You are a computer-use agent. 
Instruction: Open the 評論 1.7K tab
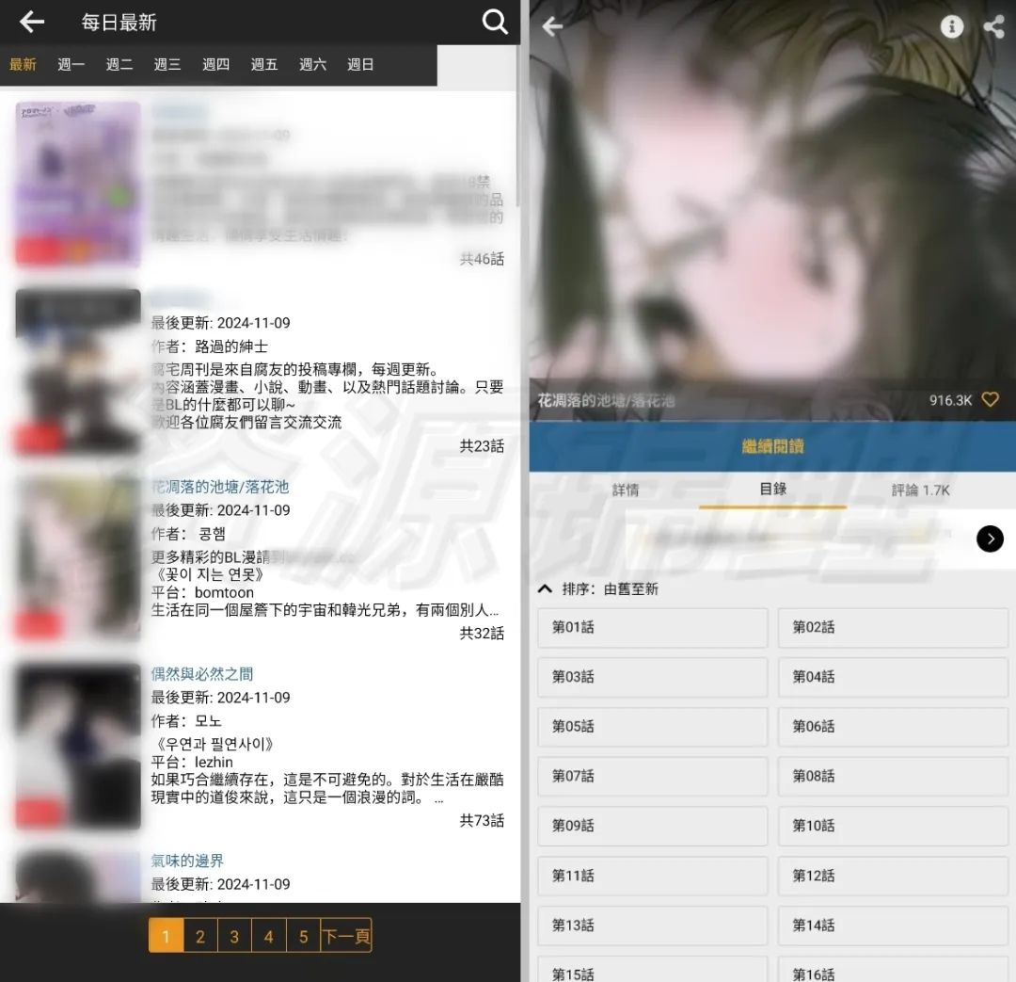coord(920,491)
